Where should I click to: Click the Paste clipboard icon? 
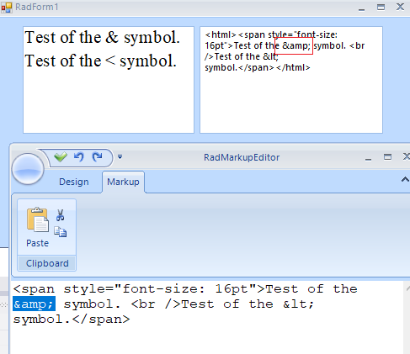click(37, 219)
